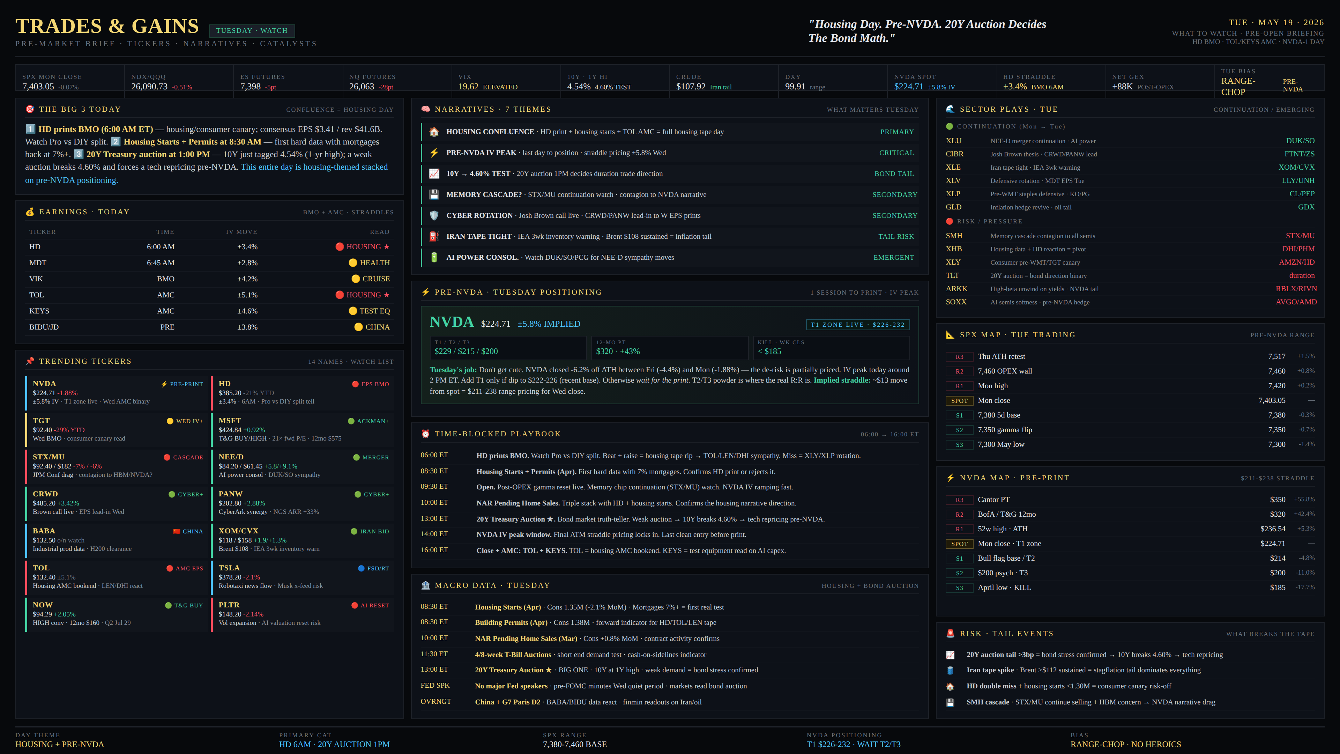Click the EPS BMO tag on the HD card
Viewport: 1340px width, 754px height.
tap(370, 384)
